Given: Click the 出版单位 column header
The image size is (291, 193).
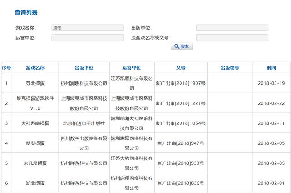Looking at the screenshot, I should pos(84,68).
